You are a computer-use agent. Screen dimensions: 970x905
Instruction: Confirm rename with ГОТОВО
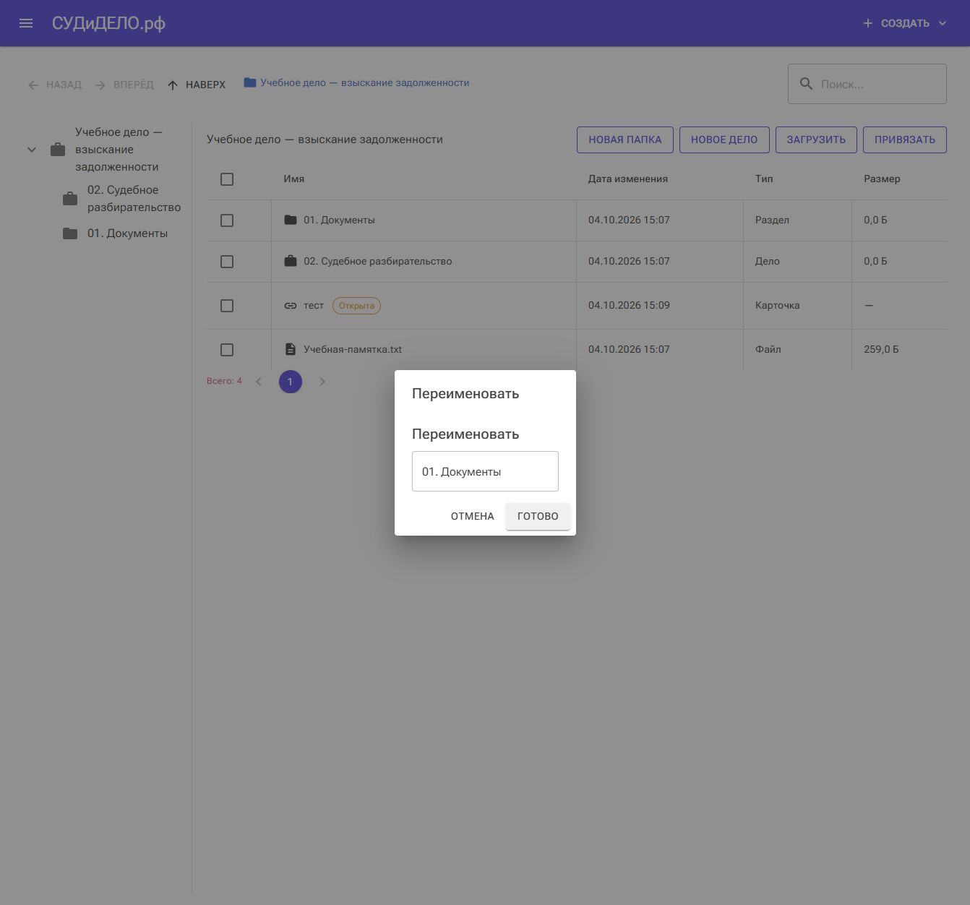click(x=538, y=516)
